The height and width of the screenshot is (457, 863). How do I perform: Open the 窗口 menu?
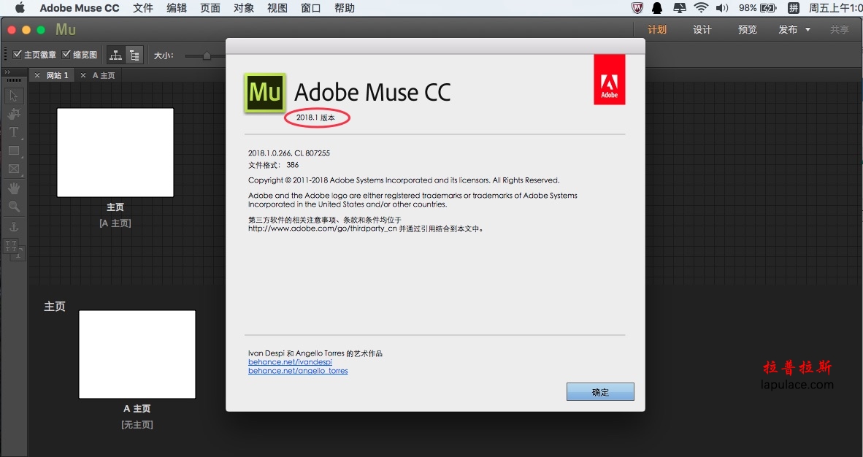pyautogui.click(x=311, y=8)
